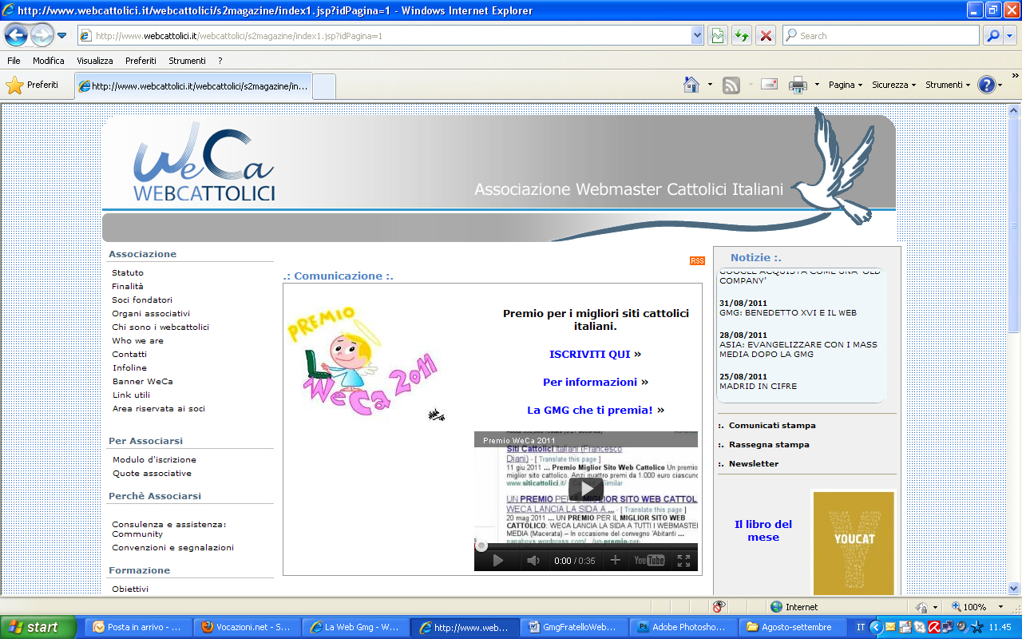Open the Visualizza menu
Viewport: 1022px width, 639px height.
pos(95,61)
